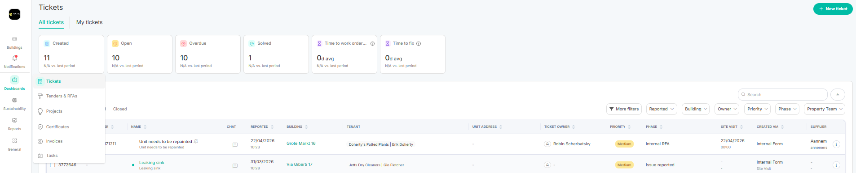
Task: Open the Sustainability globe icon
Action: [x=14, y=100]
